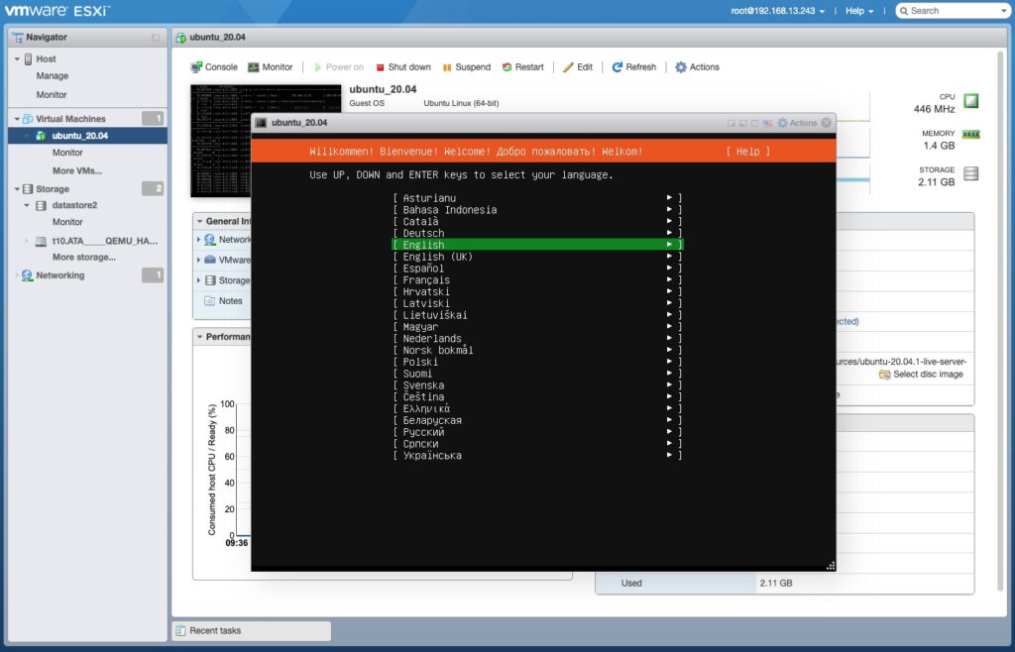
Task: Select Deutsch language option
Action: coord(537,233)
